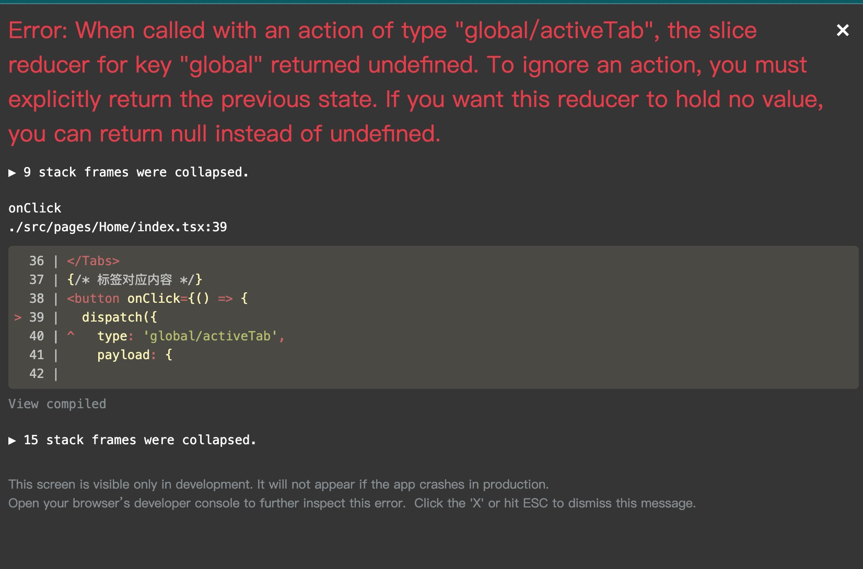Click the highlighted error marker on line 39
The height and width of the screenshot is (569, 863).
click(19, 317)
